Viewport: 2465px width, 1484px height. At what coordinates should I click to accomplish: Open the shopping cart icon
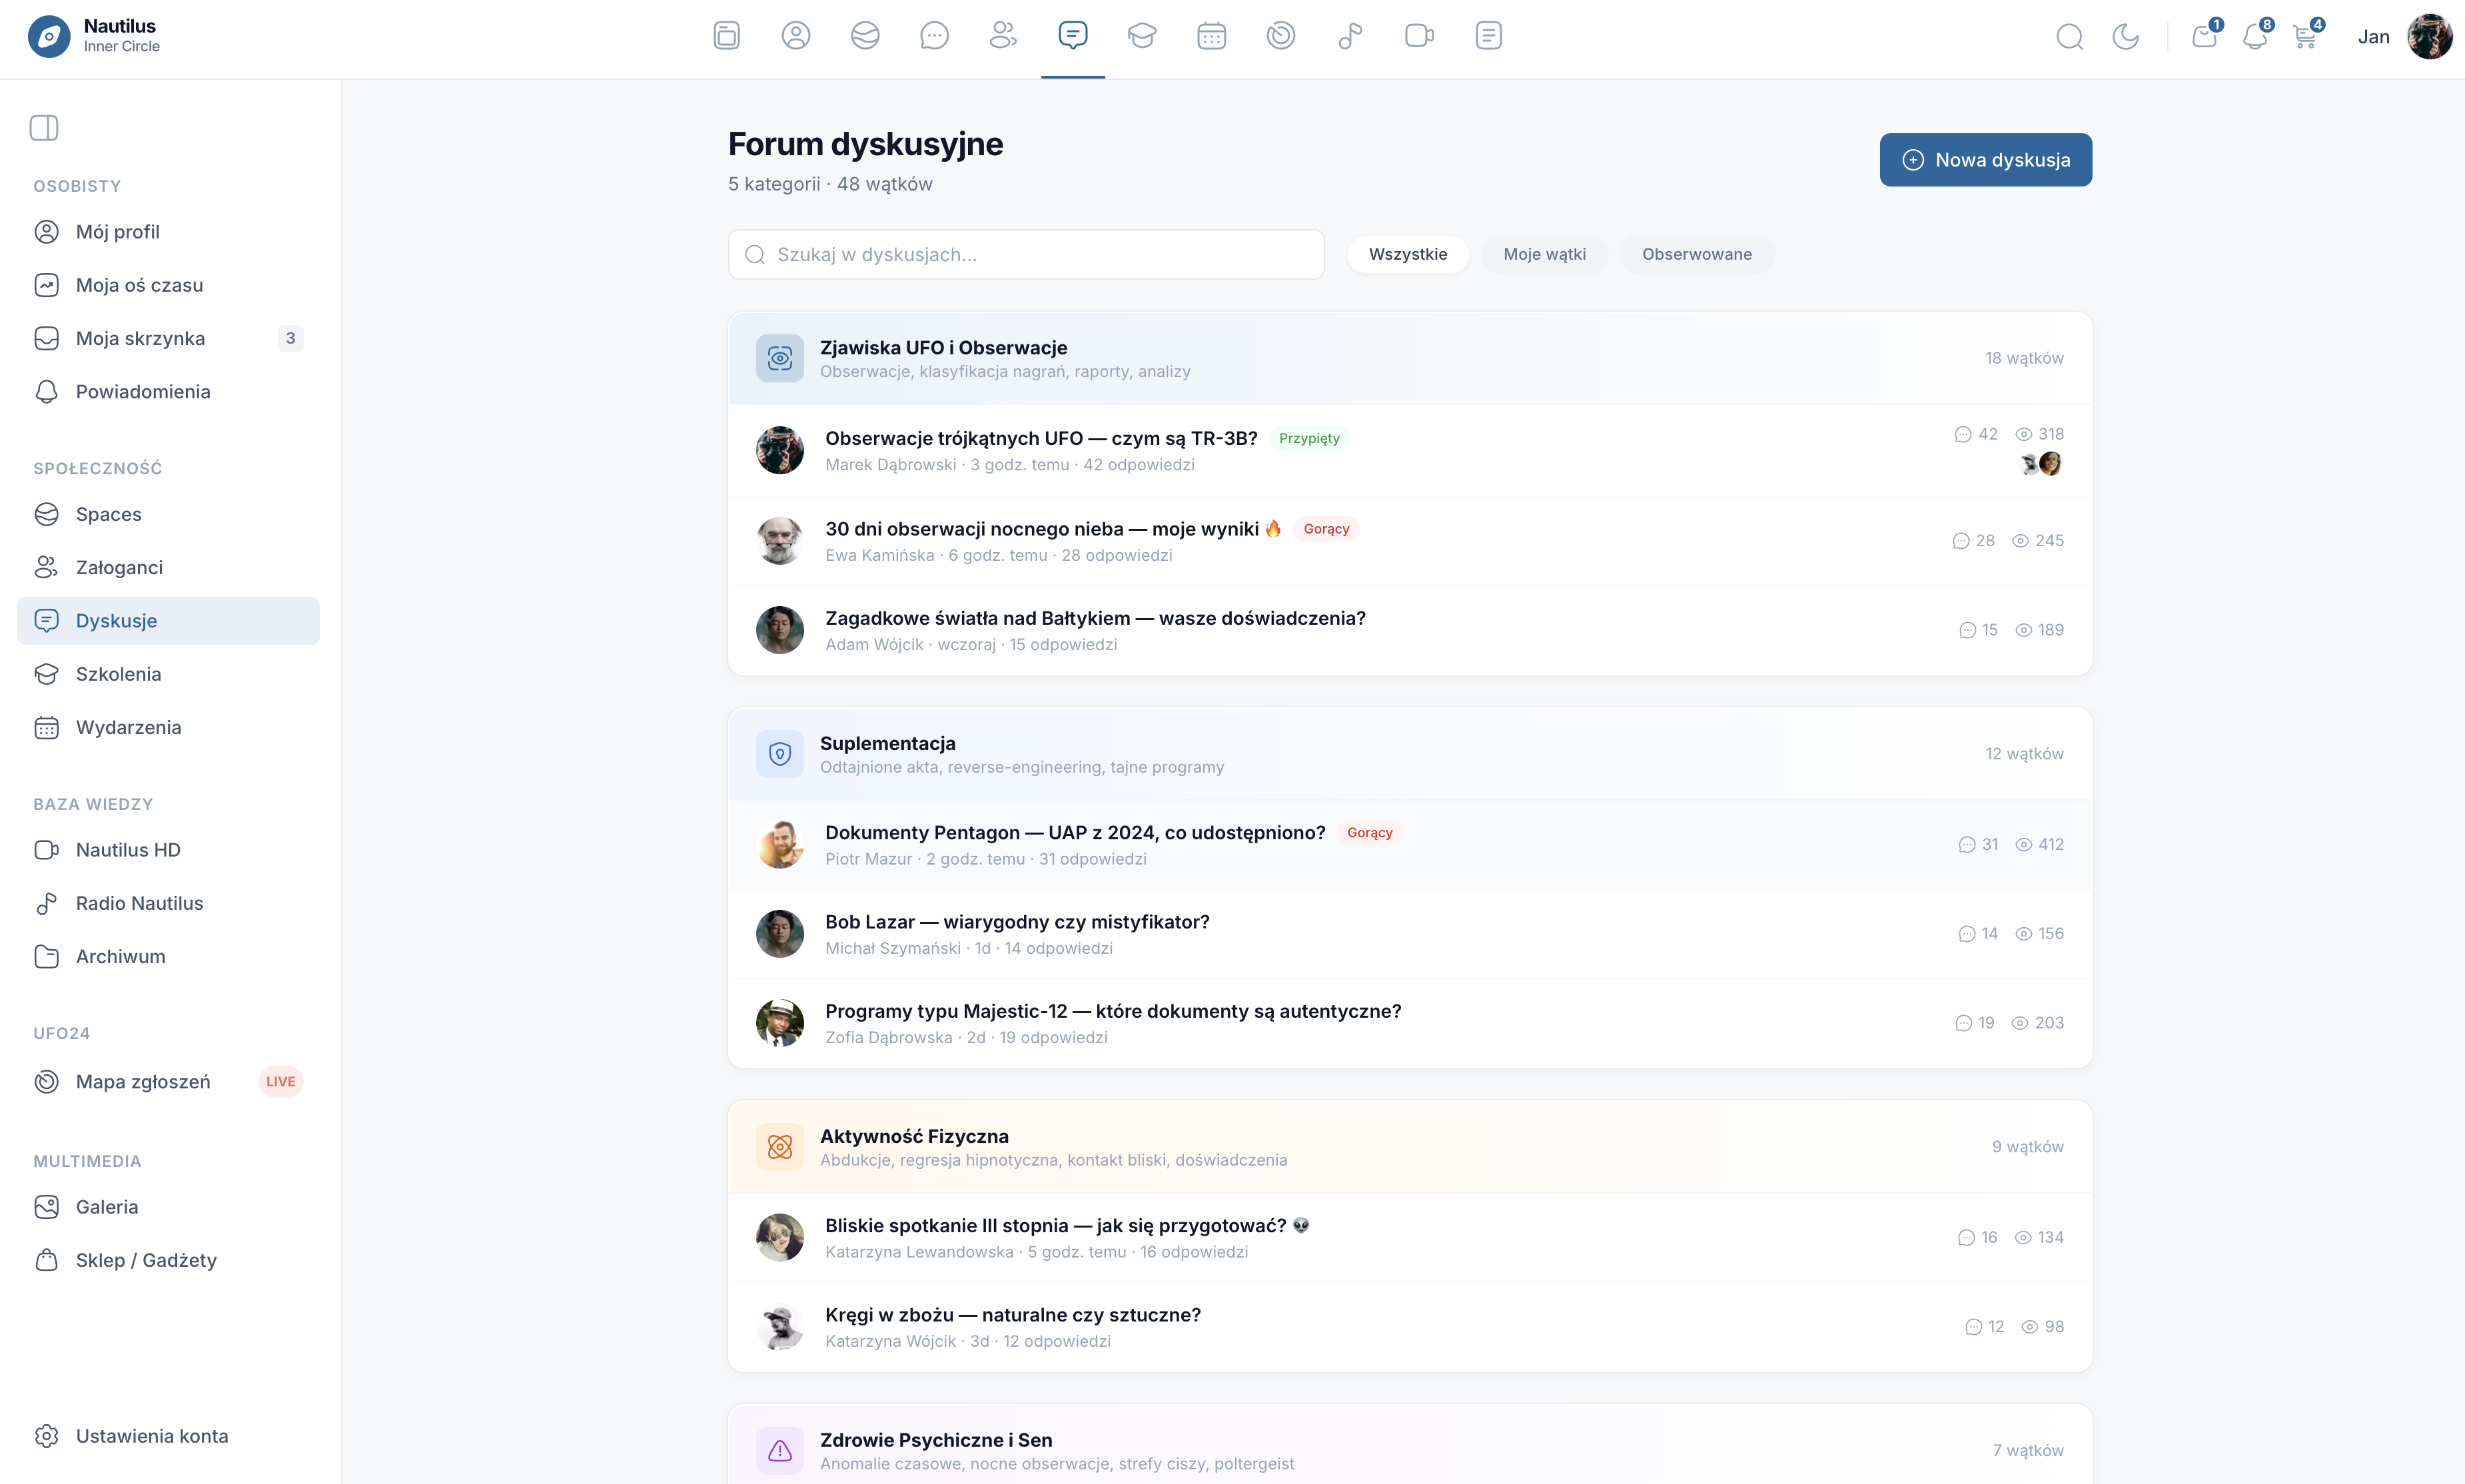[x=2305, y=37]
